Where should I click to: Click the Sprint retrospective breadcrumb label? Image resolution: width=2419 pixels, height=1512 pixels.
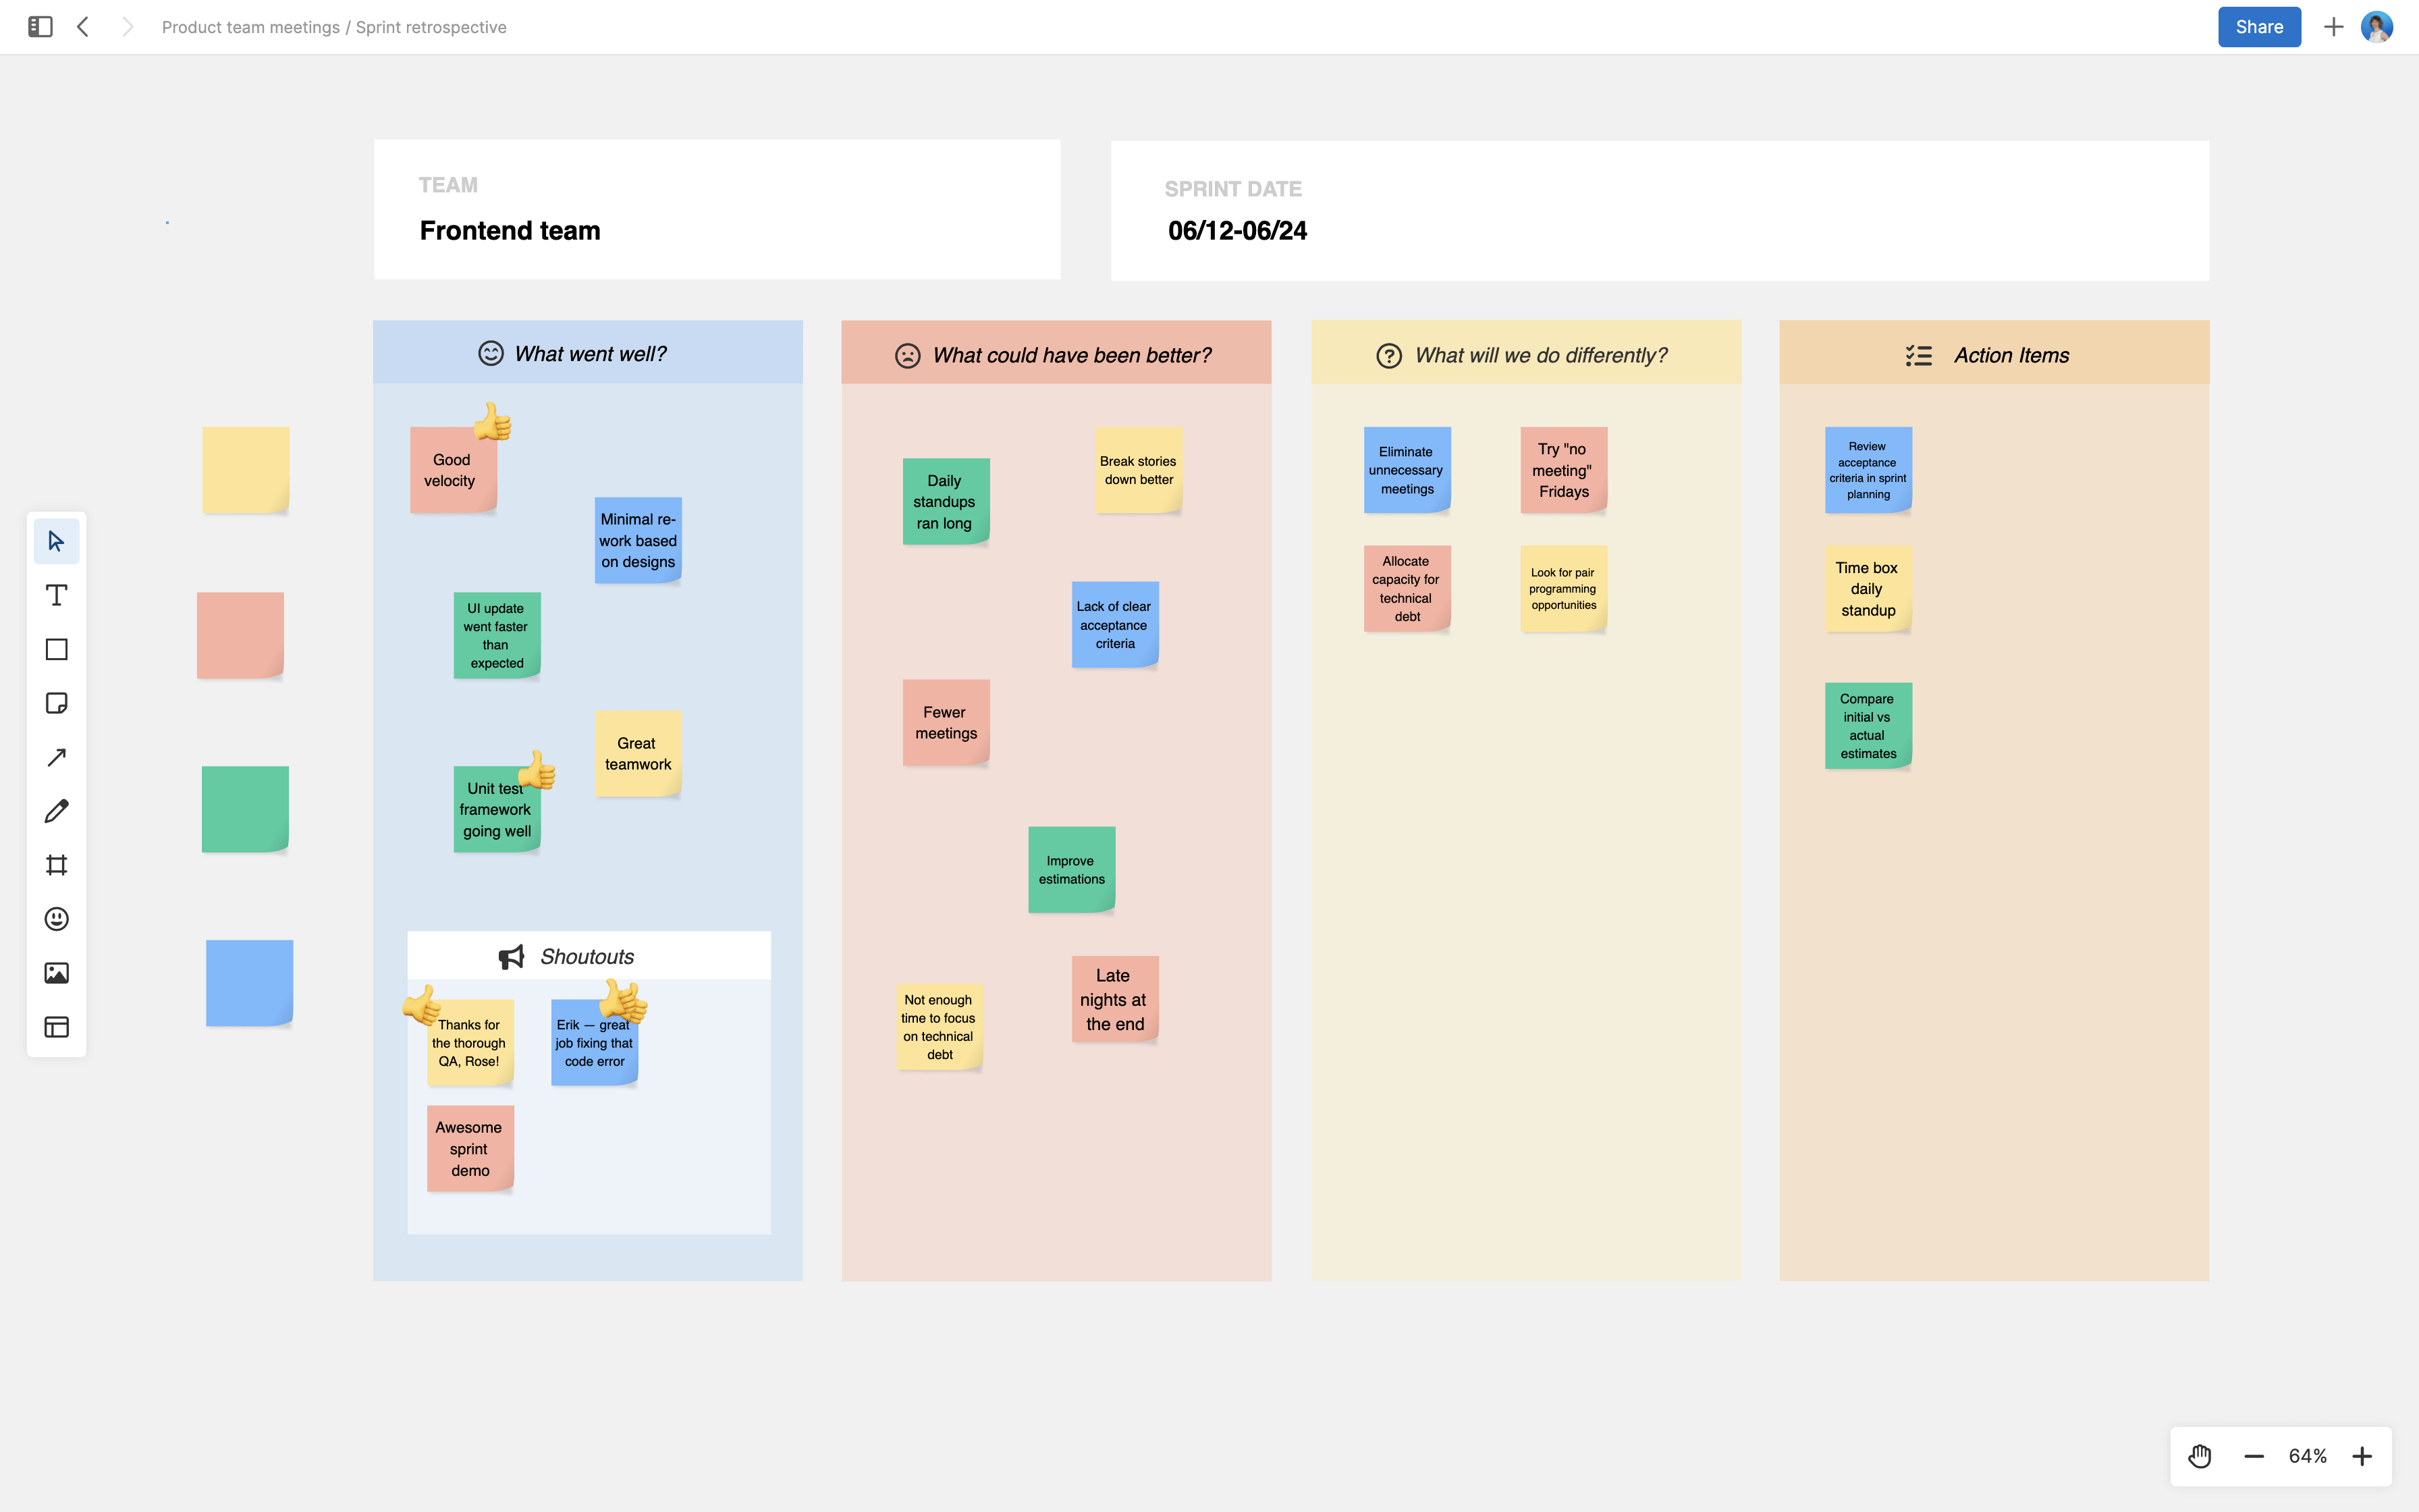click(432, 27)
